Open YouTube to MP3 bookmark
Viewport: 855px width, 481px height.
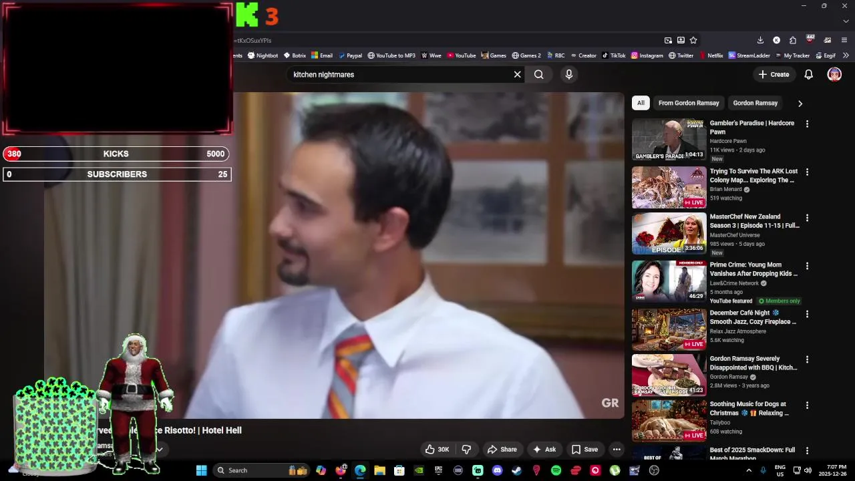coord(391,55)
